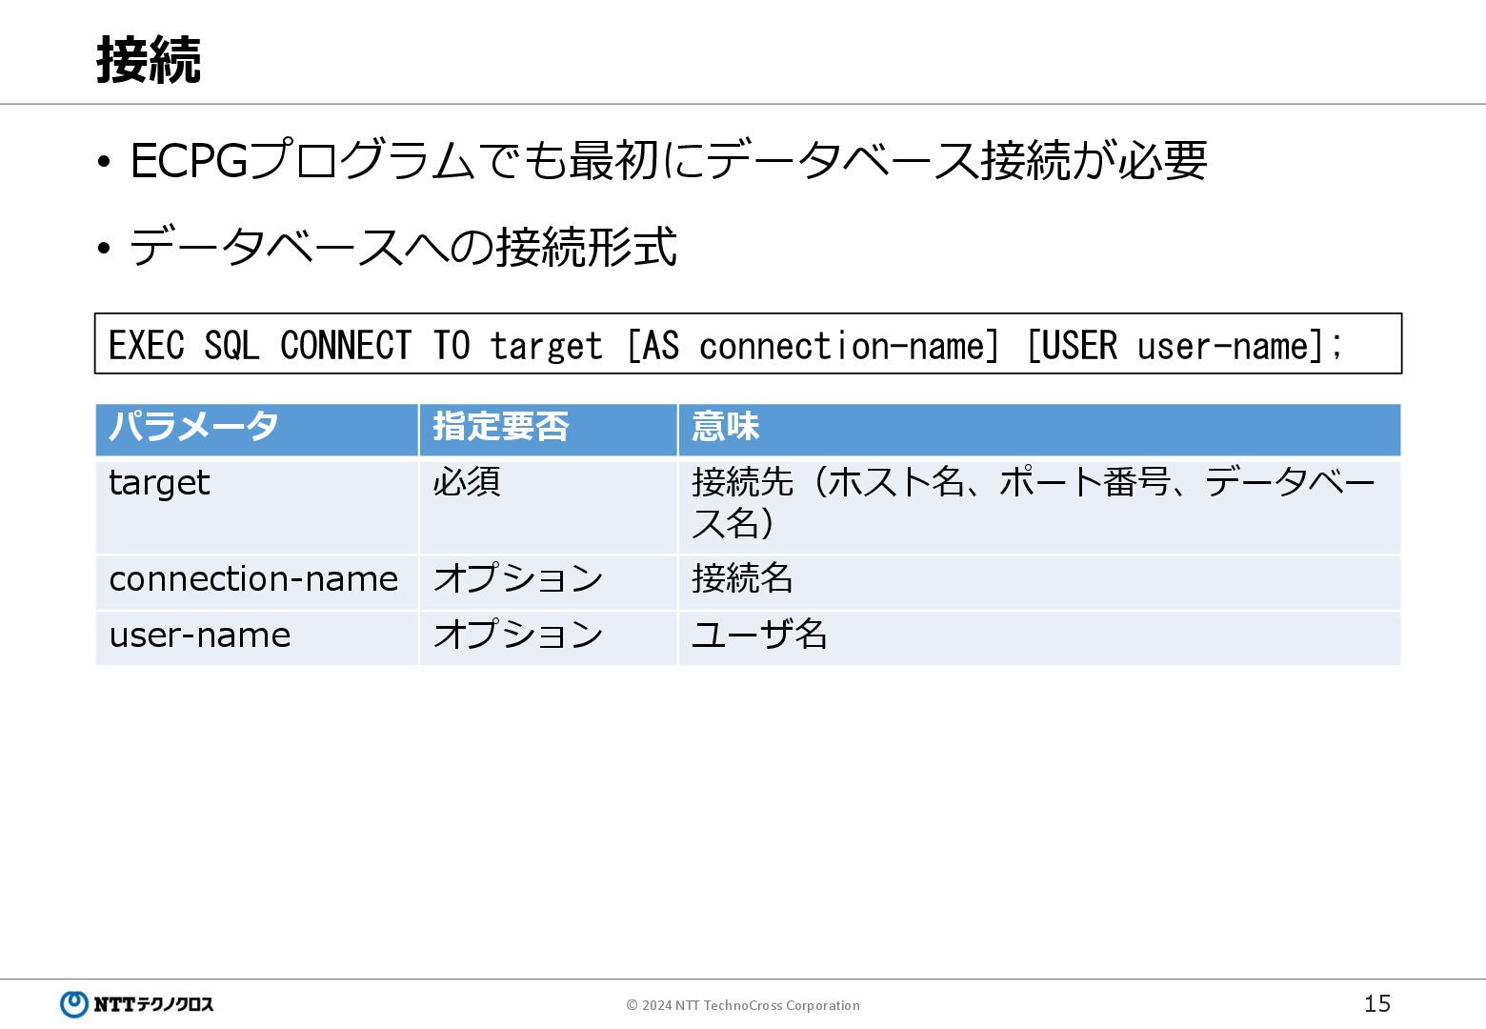Click the NTTテクノクロス logo text
The width and height of the screenshot is (1486, 1029).
153,1004
